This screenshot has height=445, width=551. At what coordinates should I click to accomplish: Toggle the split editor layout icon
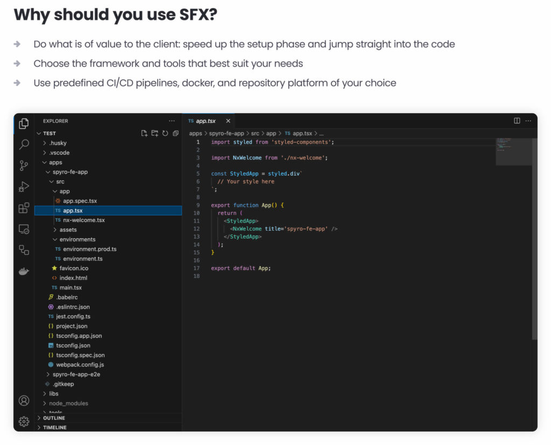(x=518, y=121)
